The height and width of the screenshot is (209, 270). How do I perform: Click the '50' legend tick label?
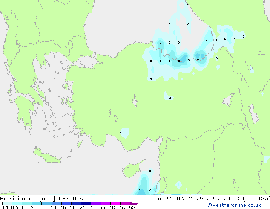[x=132, y=207]
